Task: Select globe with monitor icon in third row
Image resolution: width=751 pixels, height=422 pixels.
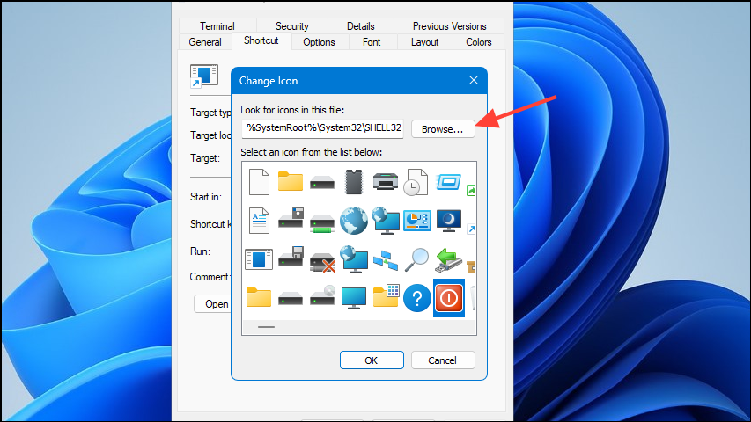Action: click(x=354, y=259)
